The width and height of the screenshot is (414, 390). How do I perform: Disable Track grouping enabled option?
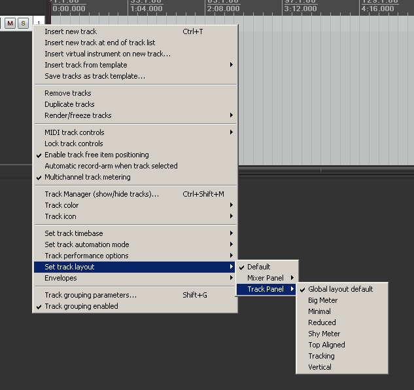pyautogui.click(x=81, y=306)
